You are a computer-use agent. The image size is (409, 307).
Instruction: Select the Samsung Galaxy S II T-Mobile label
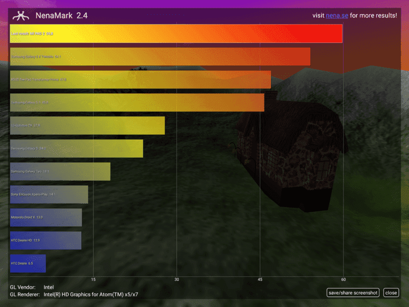36,57
